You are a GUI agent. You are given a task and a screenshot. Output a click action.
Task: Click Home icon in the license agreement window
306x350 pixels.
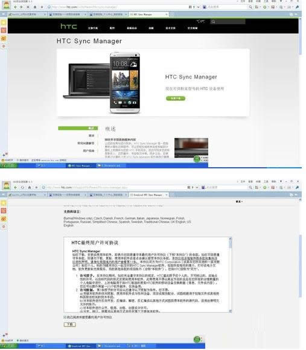[29, 188]
